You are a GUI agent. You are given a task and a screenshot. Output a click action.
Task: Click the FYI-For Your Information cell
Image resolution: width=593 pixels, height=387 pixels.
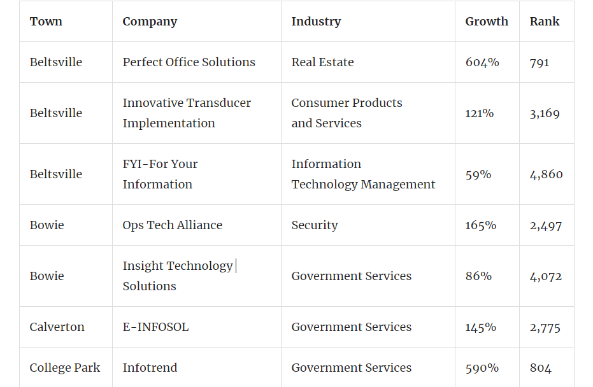[160, 174]
